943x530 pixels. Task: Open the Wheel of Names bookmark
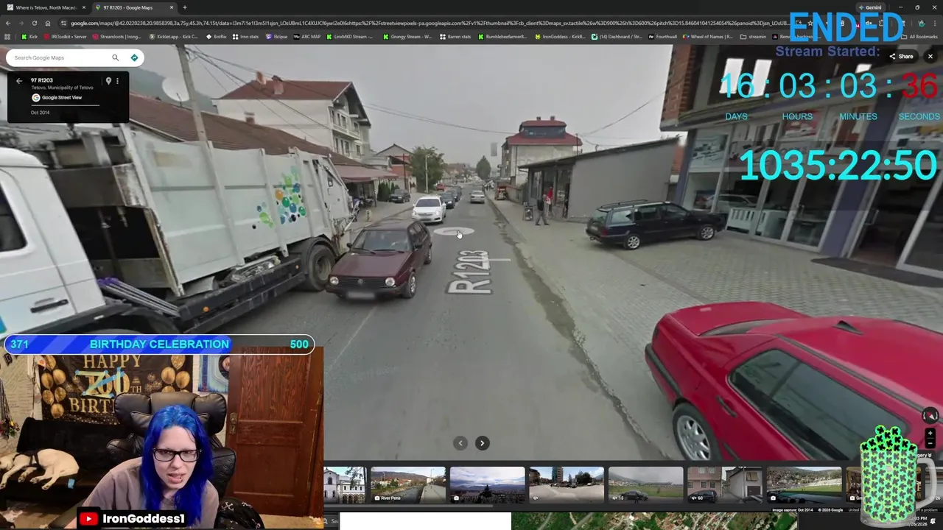pos(708,37)
